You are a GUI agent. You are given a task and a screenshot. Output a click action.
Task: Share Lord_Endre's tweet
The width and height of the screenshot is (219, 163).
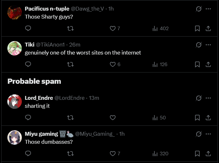(x=208, y=118)
